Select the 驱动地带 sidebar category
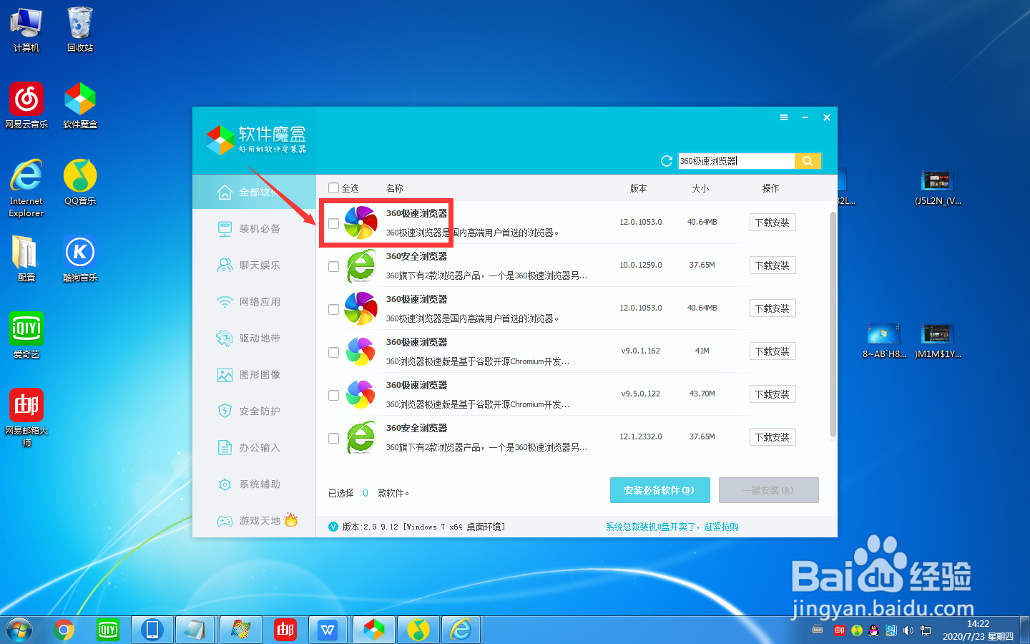This screenshot has height=644, width=1030. 254,338
